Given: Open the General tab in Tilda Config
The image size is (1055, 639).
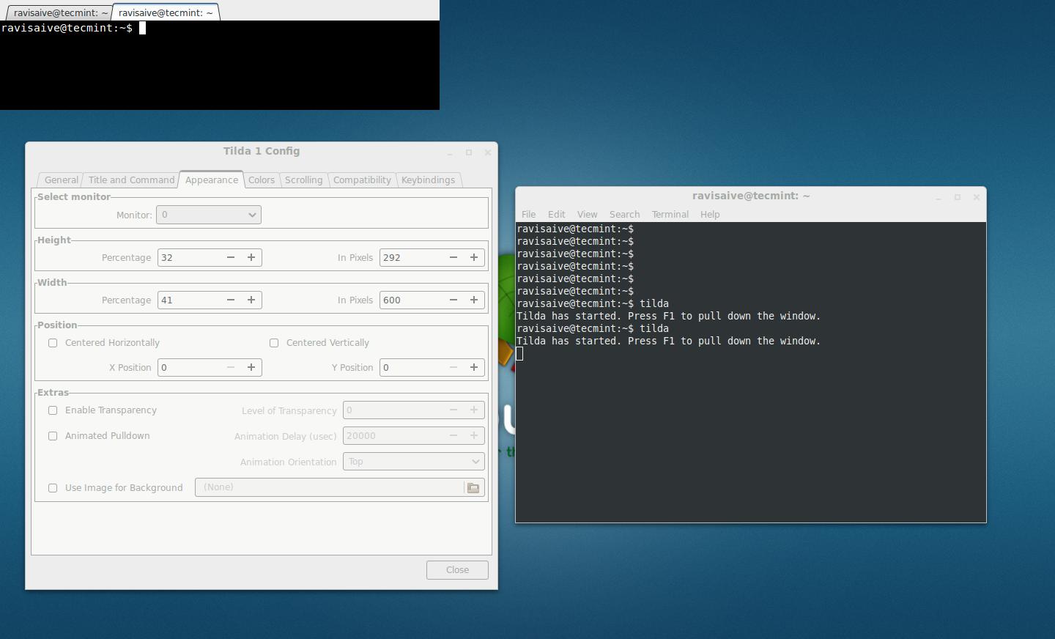Looking at the screenshot, I should (60, 180).
